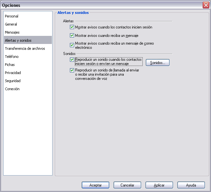Select the General category
Screen dimensions: 211x192
[x=28, y=24]
